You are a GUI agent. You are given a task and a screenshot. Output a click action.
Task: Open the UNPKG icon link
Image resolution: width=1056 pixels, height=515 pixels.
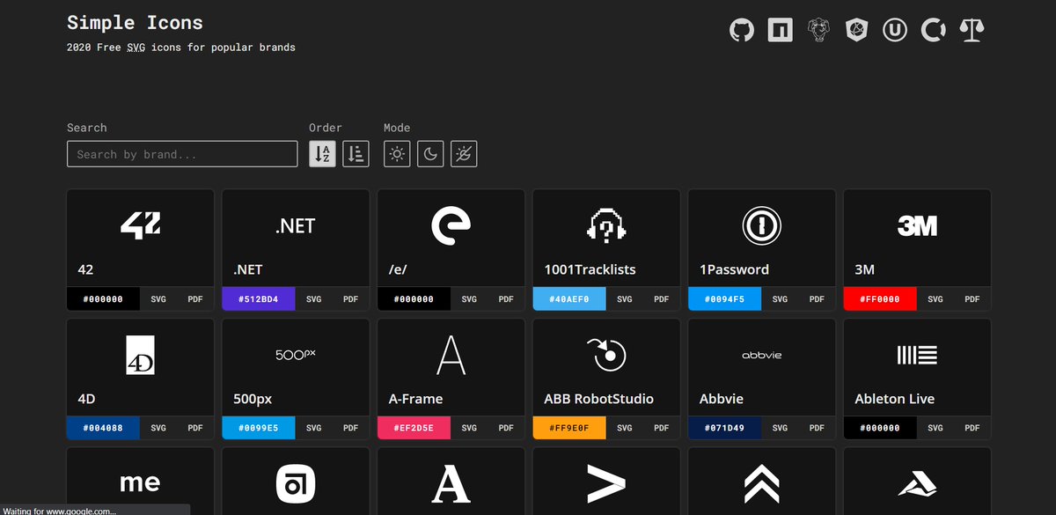895,31
